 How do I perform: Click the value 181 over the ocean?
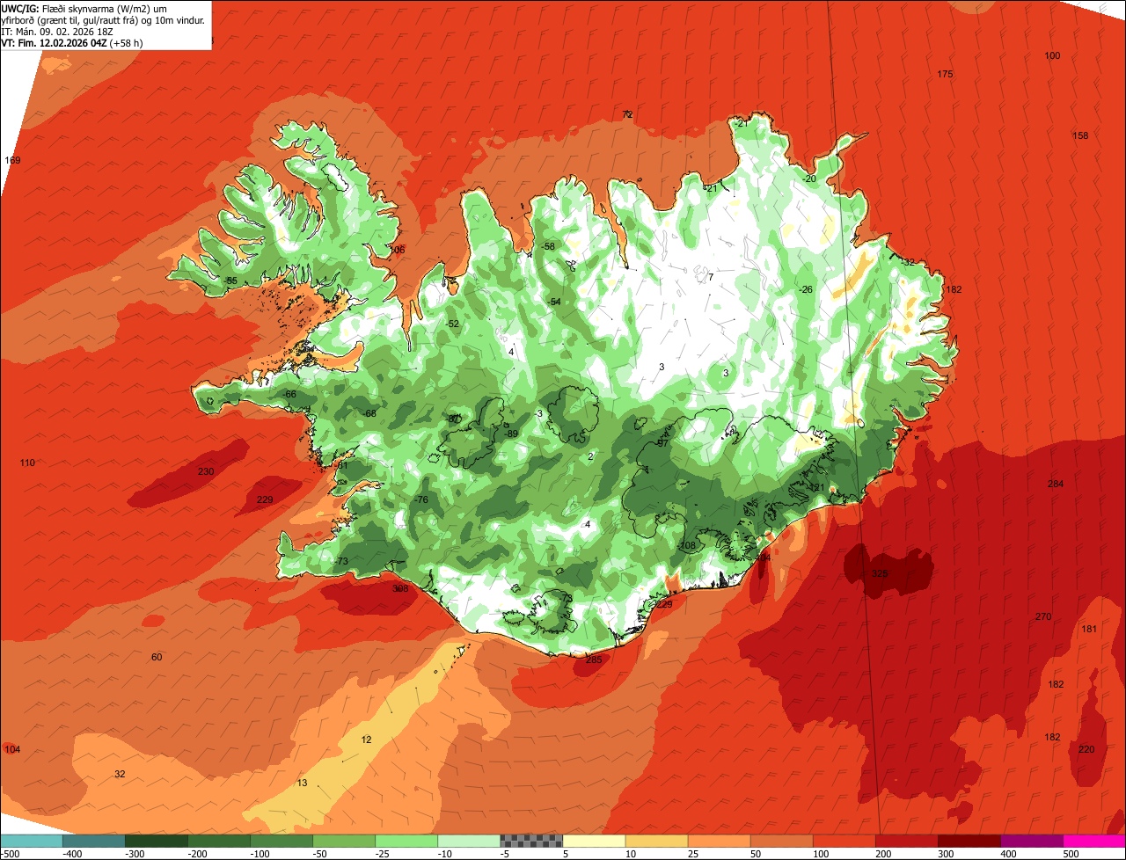click(1089, 629)
